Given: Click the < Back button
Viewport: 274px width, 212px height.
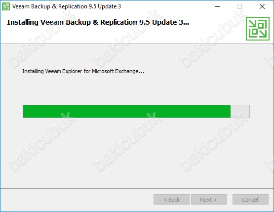Looking at the screenshot, I should (171, 200).
